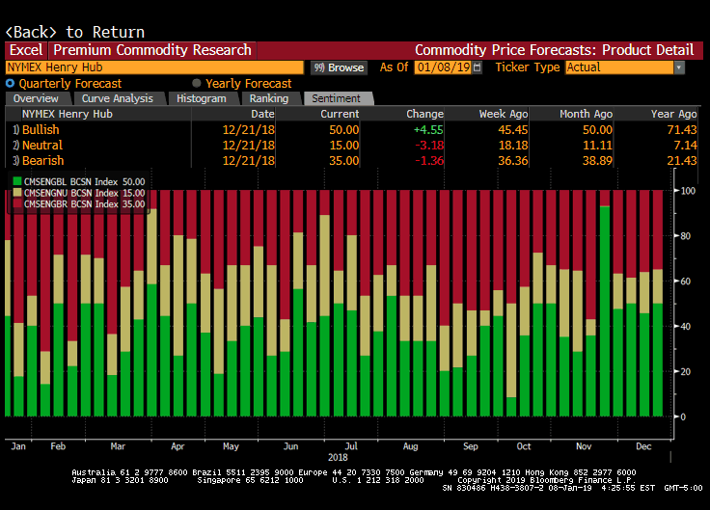Click green CMSENGBL legend swatch
Viewport: 710px width, 510px height.
tap(17, 181)
